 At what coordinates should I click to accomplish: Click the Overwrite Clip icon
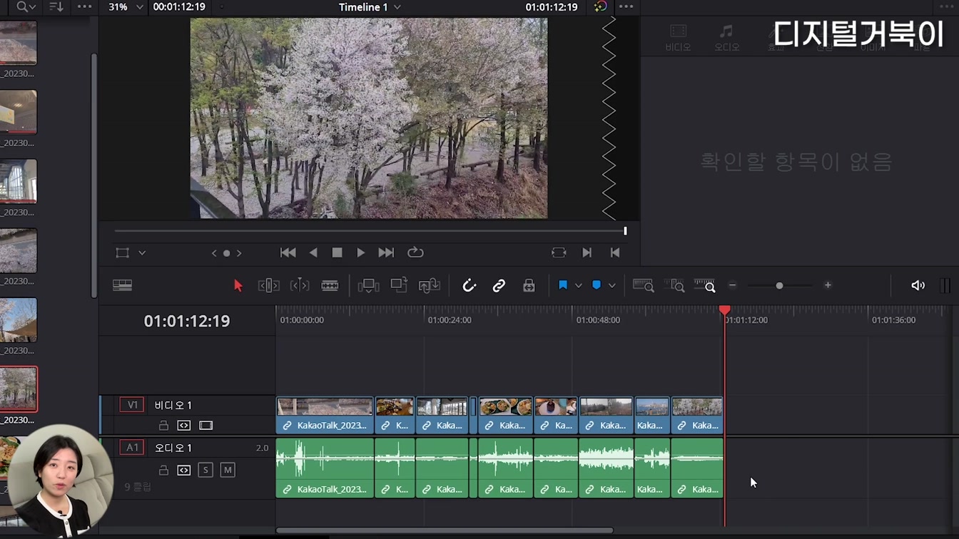pos(399,284)
